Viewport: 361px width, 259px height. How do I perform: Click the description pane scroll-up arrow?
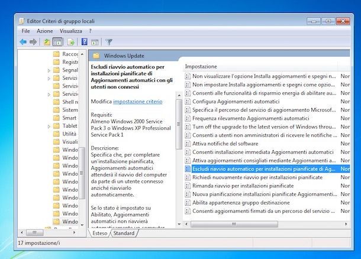click(179, 95)
